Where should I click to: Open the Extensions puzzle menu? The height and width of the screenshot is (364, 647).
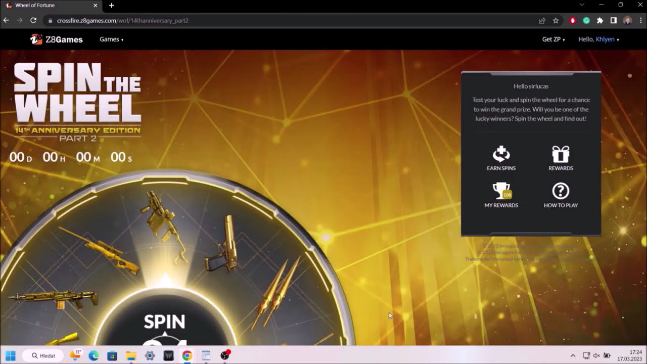(x=600, y=21)
